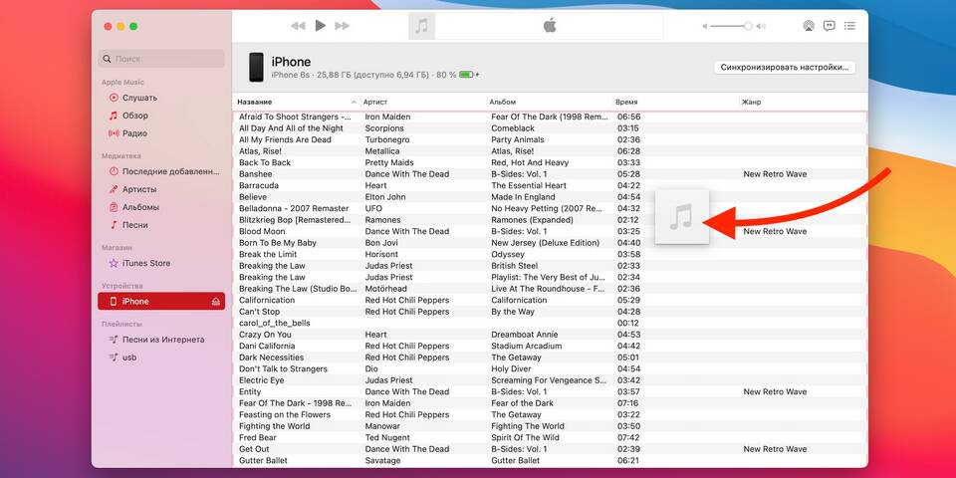Click the rewind previous track button
The width and height of the screenshot is (956, 478).
tap(298, 26)
